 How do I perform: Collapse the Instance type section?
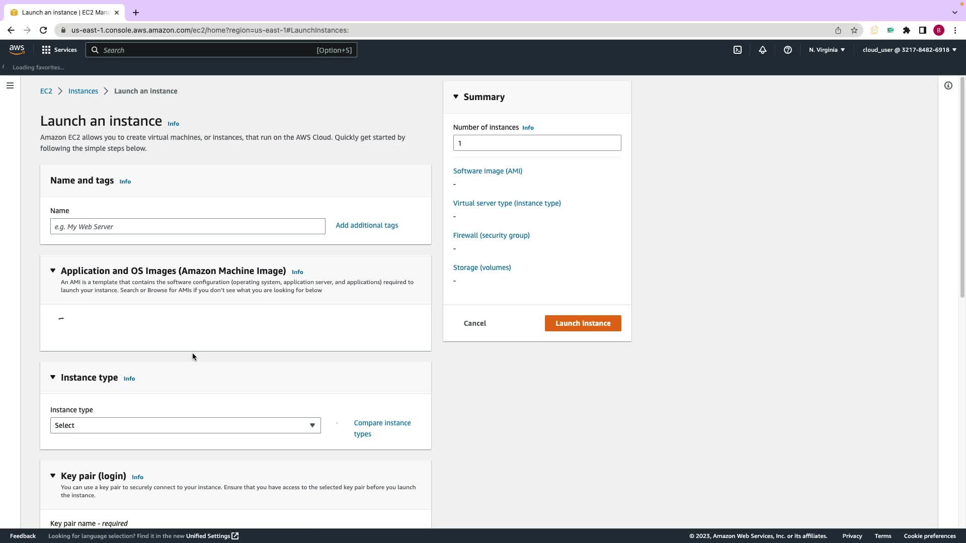[x=53, y=377]
